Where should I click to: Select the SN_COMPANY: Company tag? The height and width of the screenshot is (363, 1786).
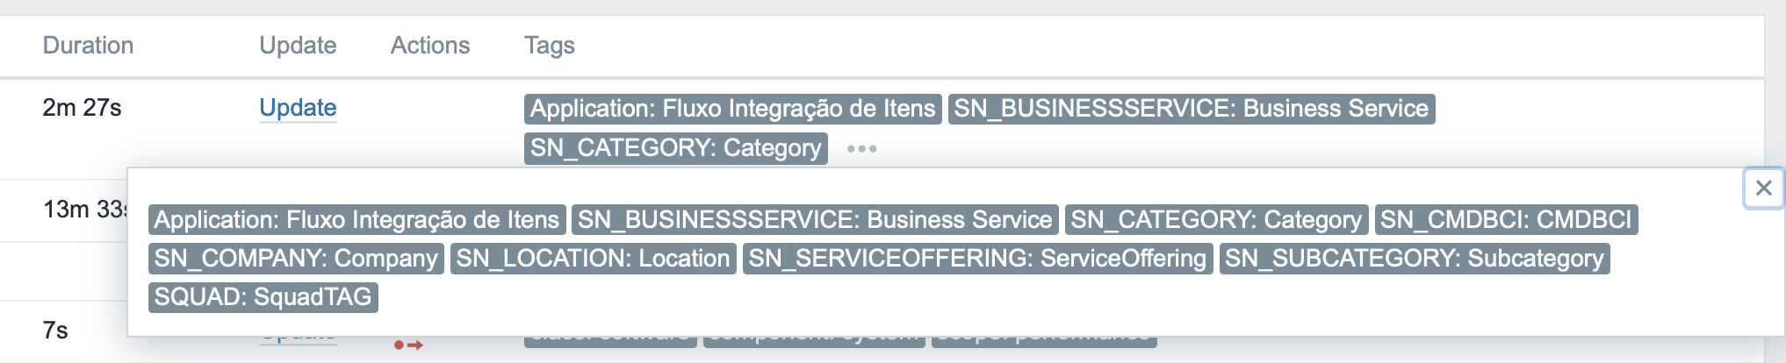296,259
